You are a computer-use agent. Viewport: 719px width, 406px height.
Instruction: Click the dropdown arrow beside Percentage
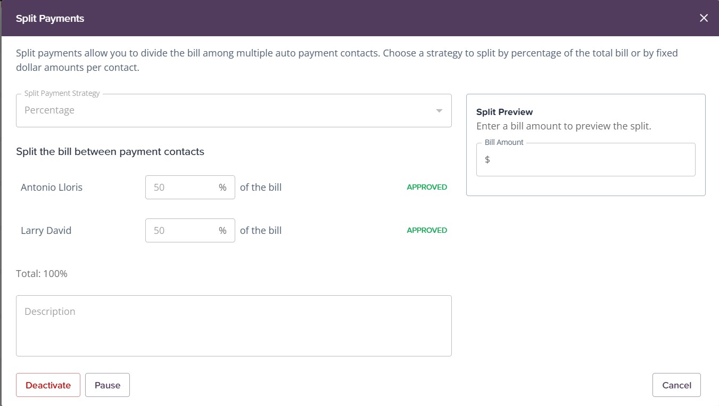point(439,111)
